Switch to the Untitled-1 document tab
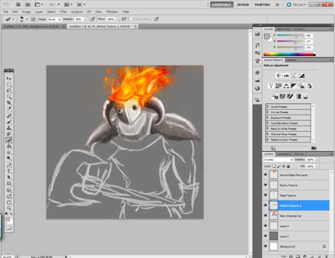 [31, 26]
